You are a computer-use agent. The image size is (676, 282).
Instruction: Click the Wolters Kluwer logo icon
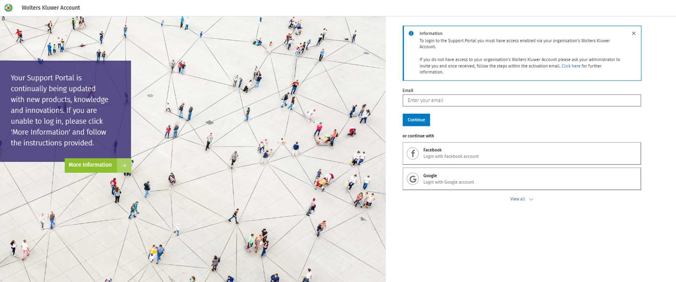(x=8, y=8)
